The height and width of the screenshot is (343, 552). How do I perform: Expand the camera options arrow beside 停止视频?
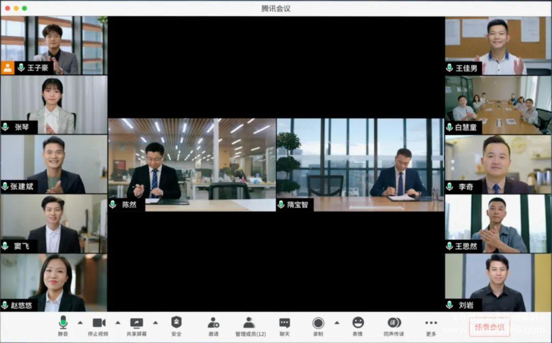click(x=118, y=322)
